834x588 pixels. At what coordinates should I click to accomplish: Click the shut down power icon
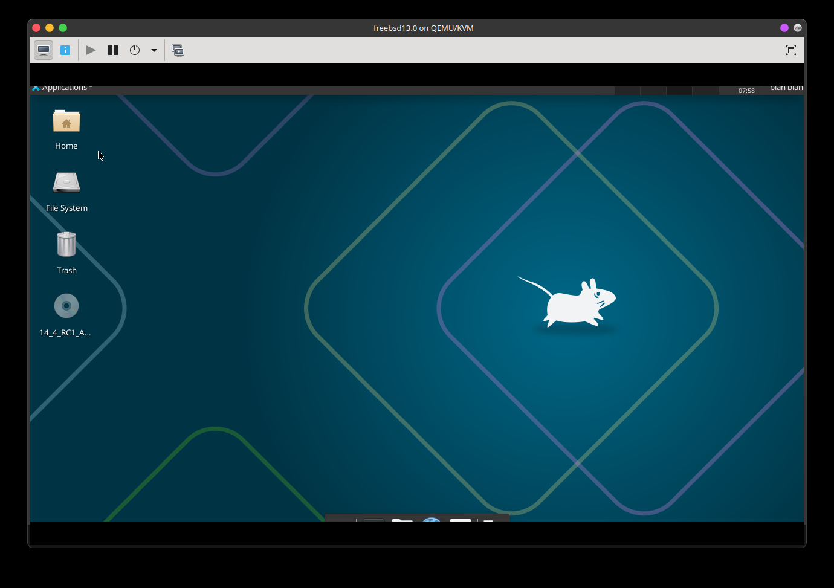[135, 50]
